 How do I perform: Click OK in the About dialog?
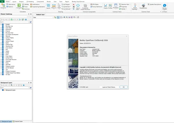124,87
